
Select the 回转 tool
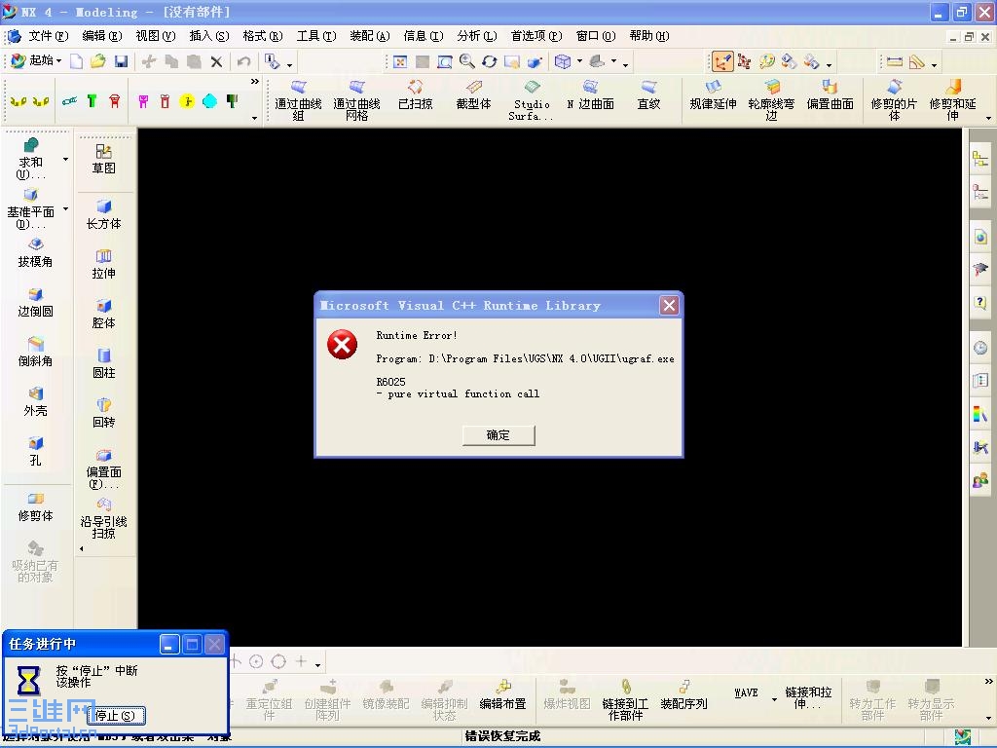(x=103, y=413)
